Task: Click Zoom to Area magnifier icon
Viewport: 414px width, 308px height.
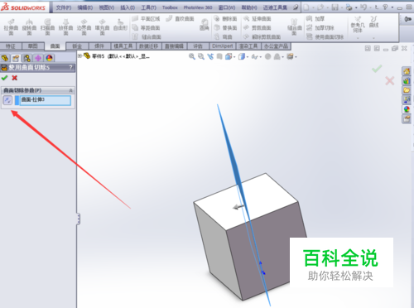Action: (x=201, y=56)
